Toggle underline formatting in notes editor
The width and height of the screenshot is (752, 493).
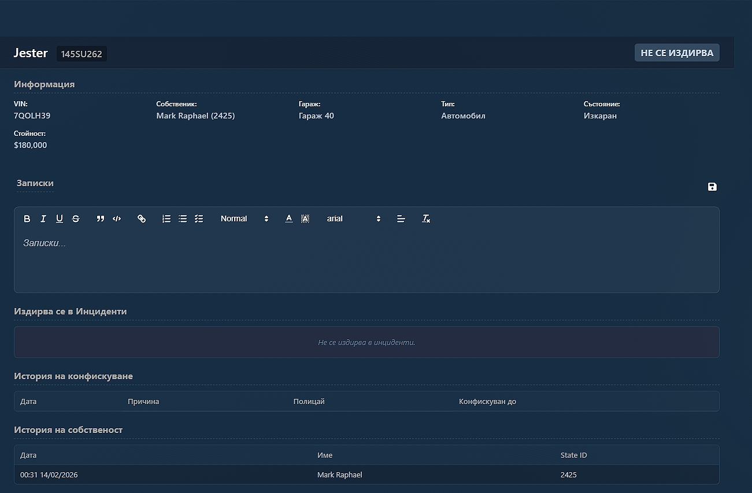[x=59, y=218]
